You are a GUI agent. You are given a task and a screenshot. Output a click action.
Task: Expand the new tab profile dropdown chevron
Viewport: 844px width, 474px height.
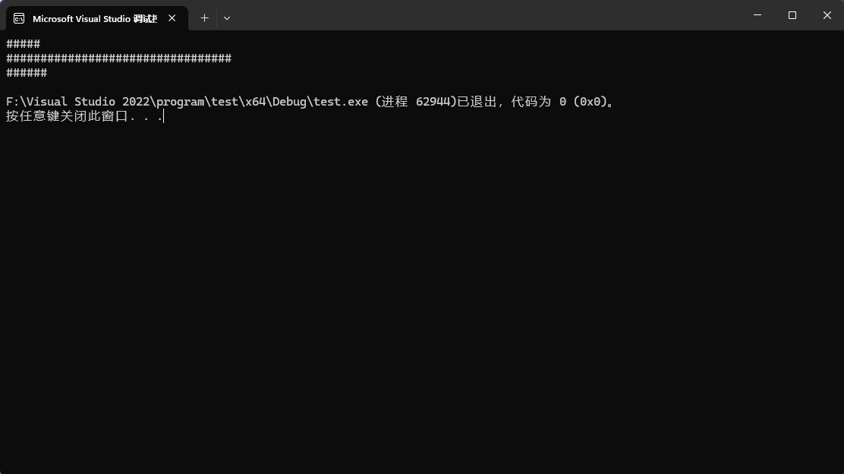point(227,17)
